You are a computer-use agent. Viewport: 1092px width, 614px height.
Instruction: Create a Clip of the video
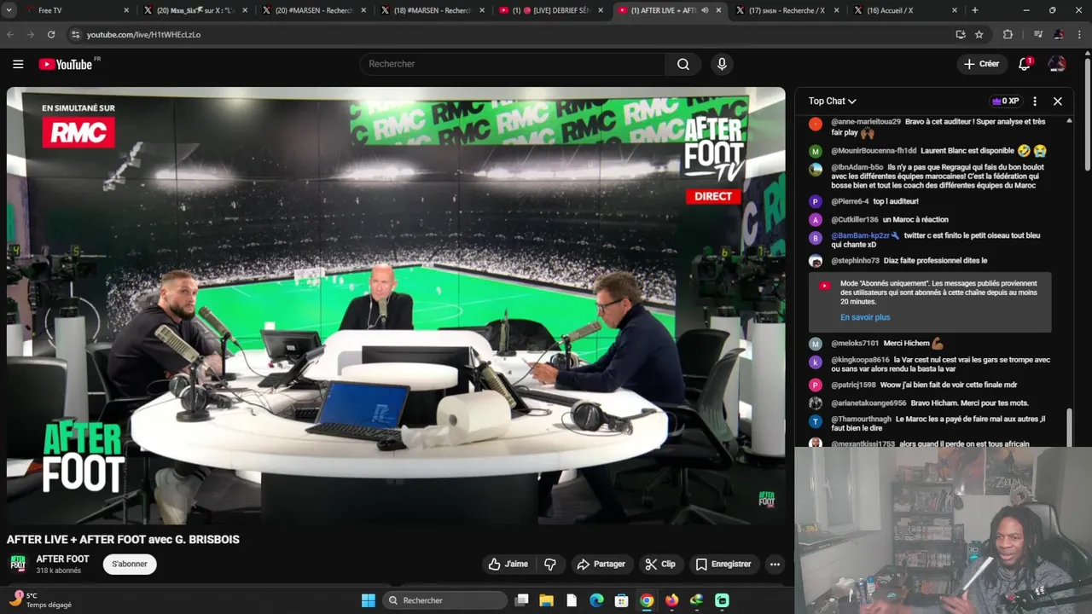pos(660,564)
